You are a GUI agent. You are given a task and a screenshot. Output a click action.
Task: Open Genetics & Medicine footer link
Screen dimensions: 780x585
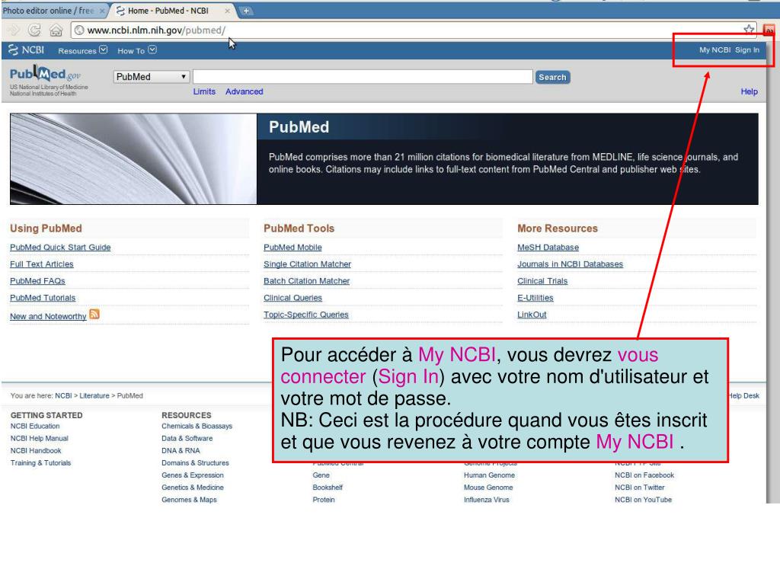pyautogui.click(x=193, y=487)
